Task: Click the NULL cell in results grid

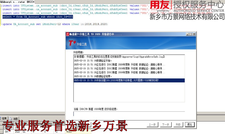Action: pos(78,132)
